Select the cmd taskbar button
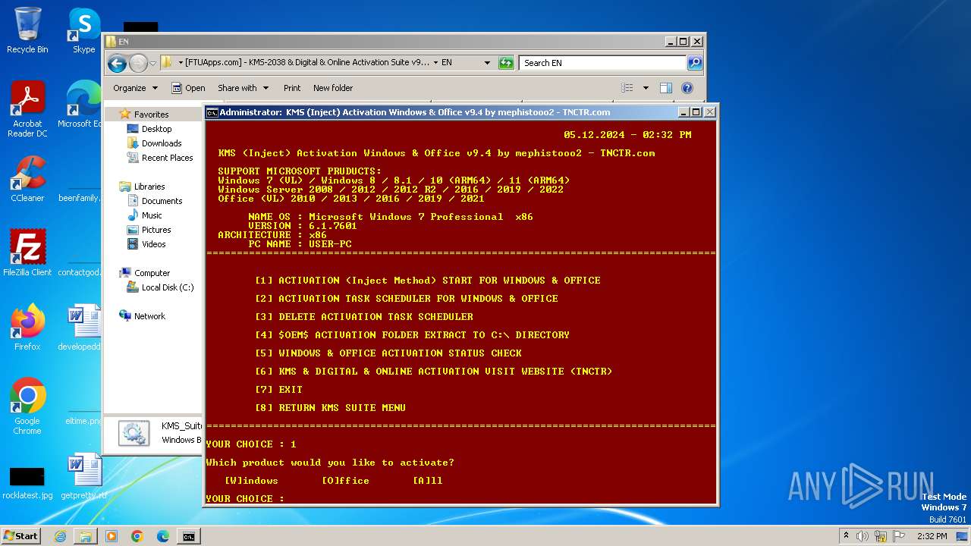Image resolution: width=971 pixels, height=546 pixels. click(x=188, y=536)
